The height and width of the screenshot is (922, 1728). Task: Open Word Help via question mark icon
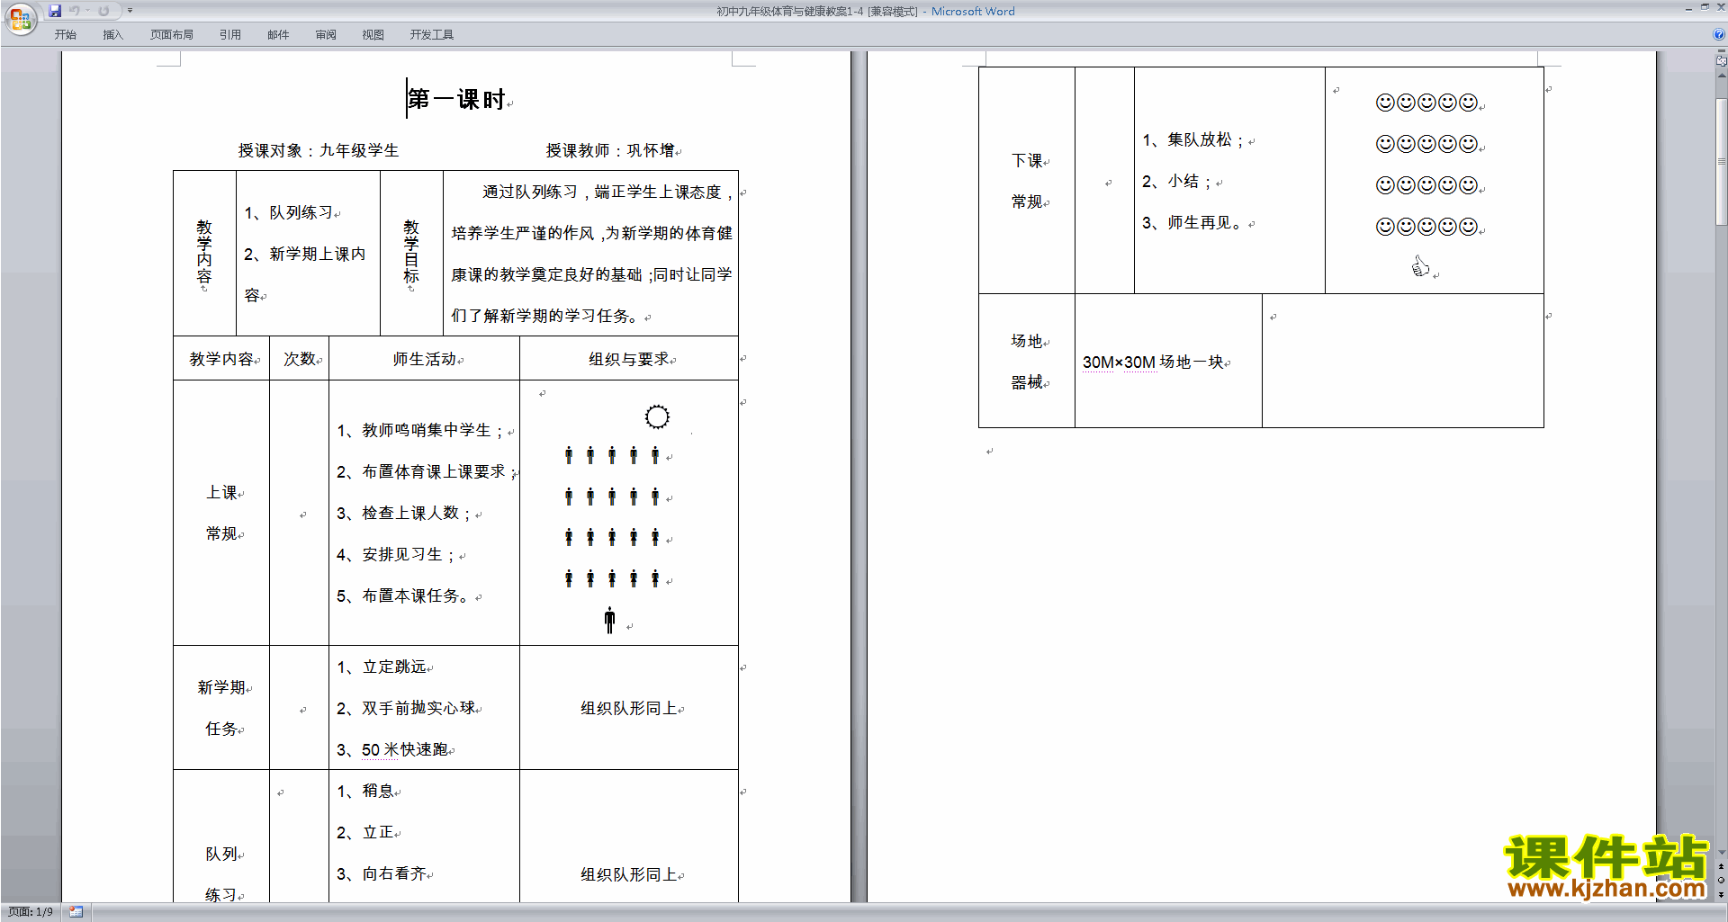[x=1719, y=34]
